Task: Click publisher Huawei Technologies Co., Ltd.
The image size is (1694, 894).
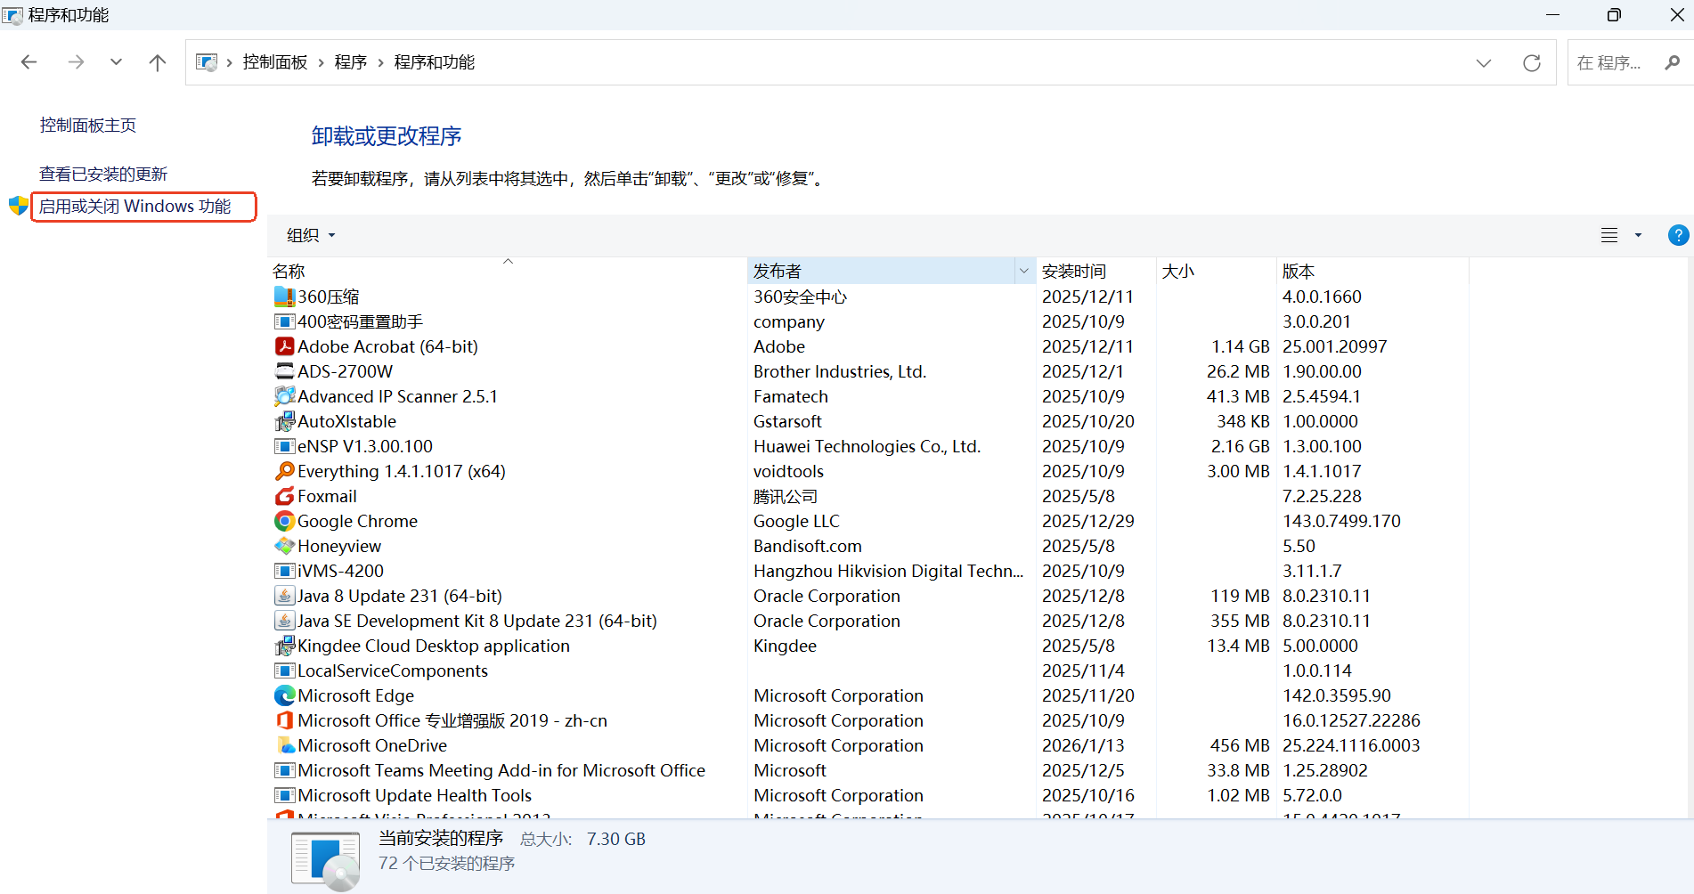Action: coord(867,446)
